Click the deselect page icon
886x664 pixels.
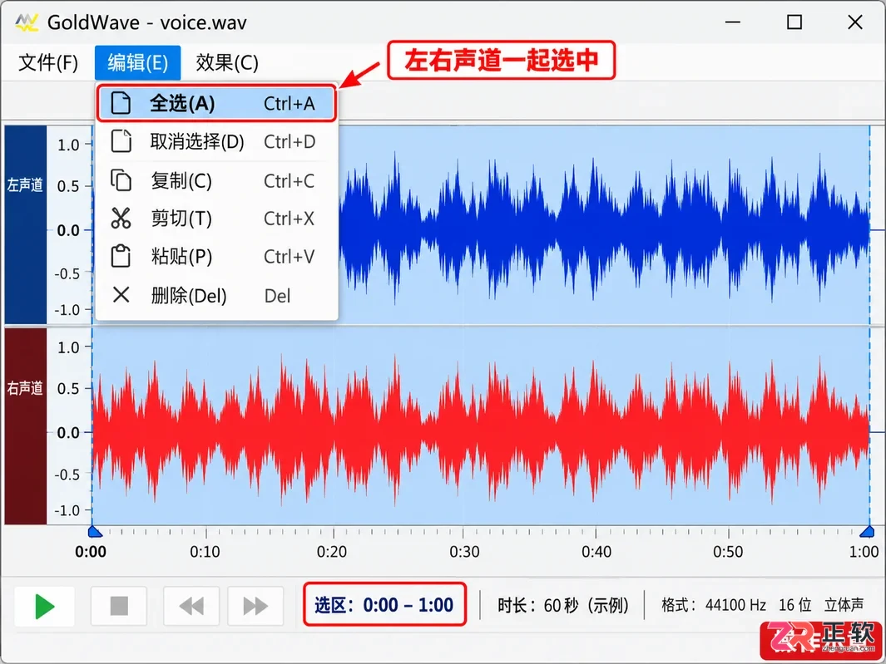pyautogui.click(x=121, y=141)
